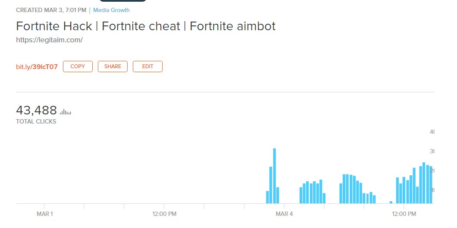Click the first bar of the chart
Viewport: 457px width, 228px height.
267,197
